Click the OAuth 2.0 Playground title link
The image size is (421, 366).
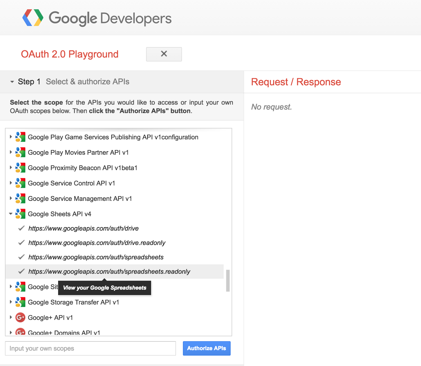point(70,54)
